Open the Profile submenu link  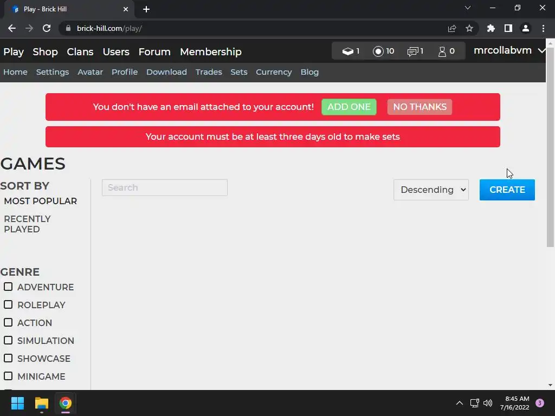coord(125,72)
